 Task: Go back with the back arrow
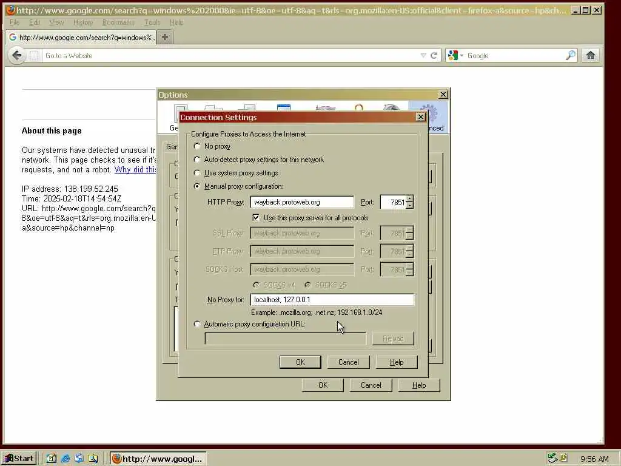pyautogui.click(x=16, y=55)
